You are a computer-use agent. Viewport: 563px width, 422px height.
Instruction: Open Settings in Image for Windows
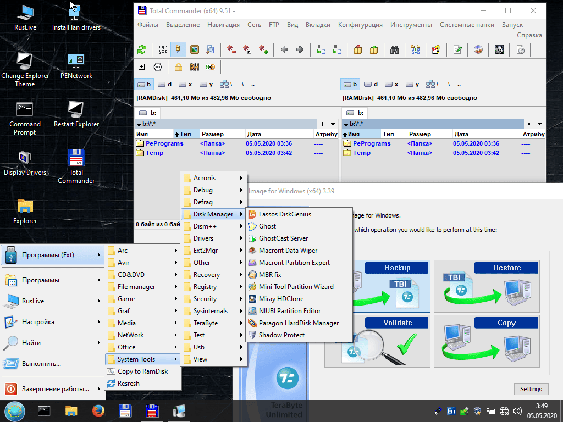[531, 389]
